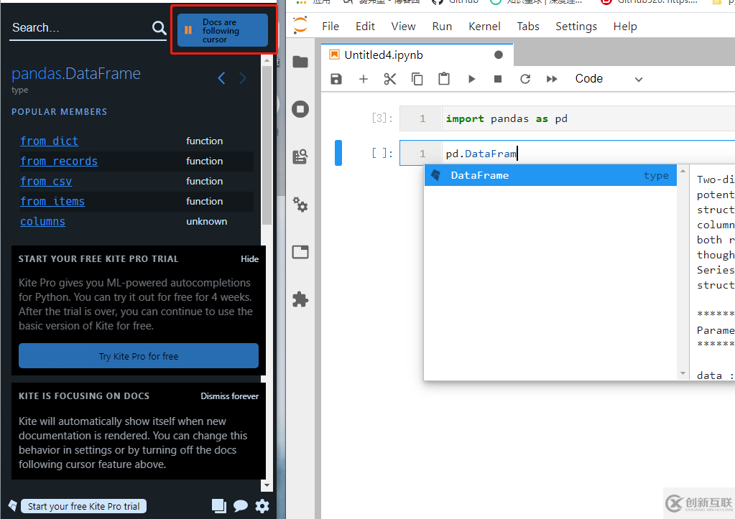Click the Kite search magnifier icon

160,28
